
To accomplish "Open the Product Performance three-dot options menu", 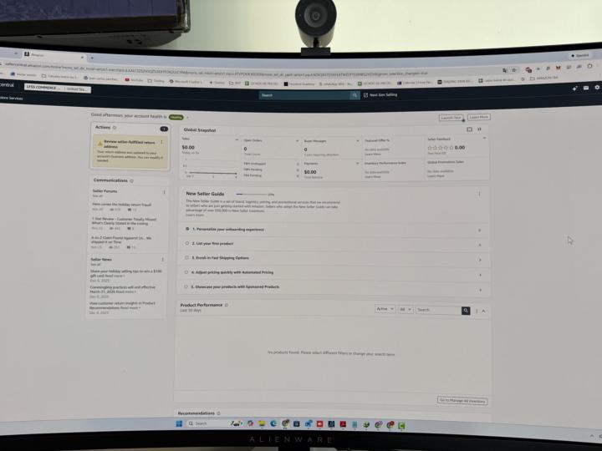I will pyautogui.click(x=477, y=311).
